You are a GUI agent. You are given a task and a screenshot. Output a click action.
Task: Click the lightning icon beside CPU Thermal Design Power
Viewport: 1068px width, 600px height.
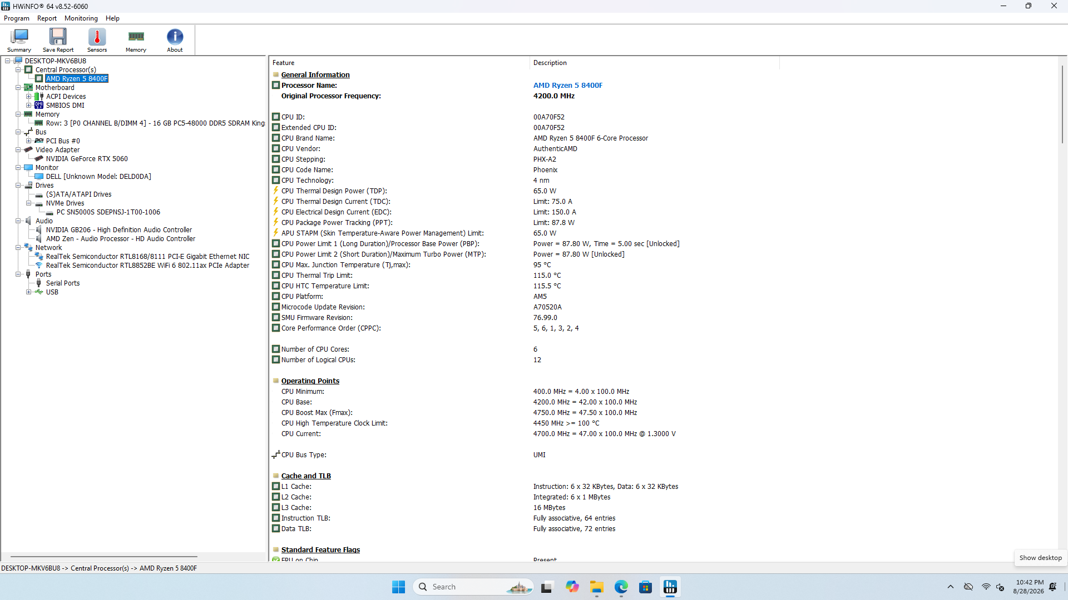point(276,191)
